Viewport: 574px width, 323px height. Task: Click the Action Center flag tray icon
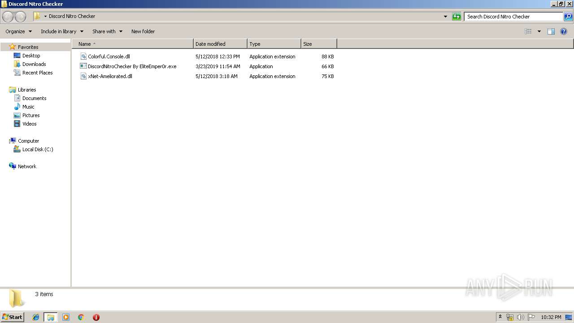tap(531, 317)
